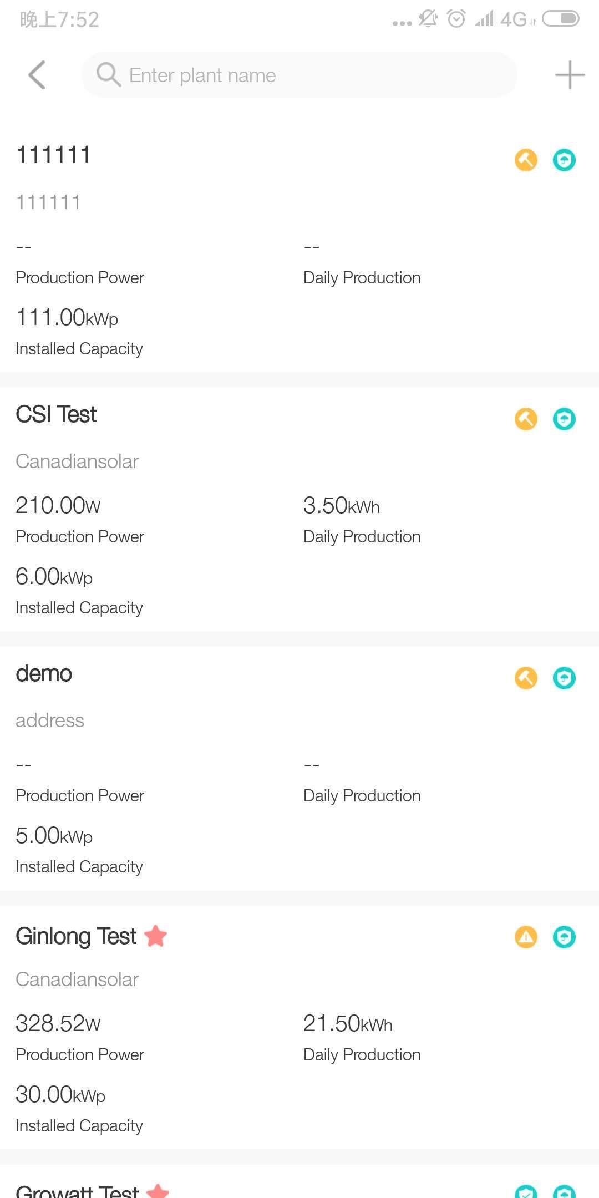Open the Growatt Test plant
599x1198 pixels.
coord(299,1181)
